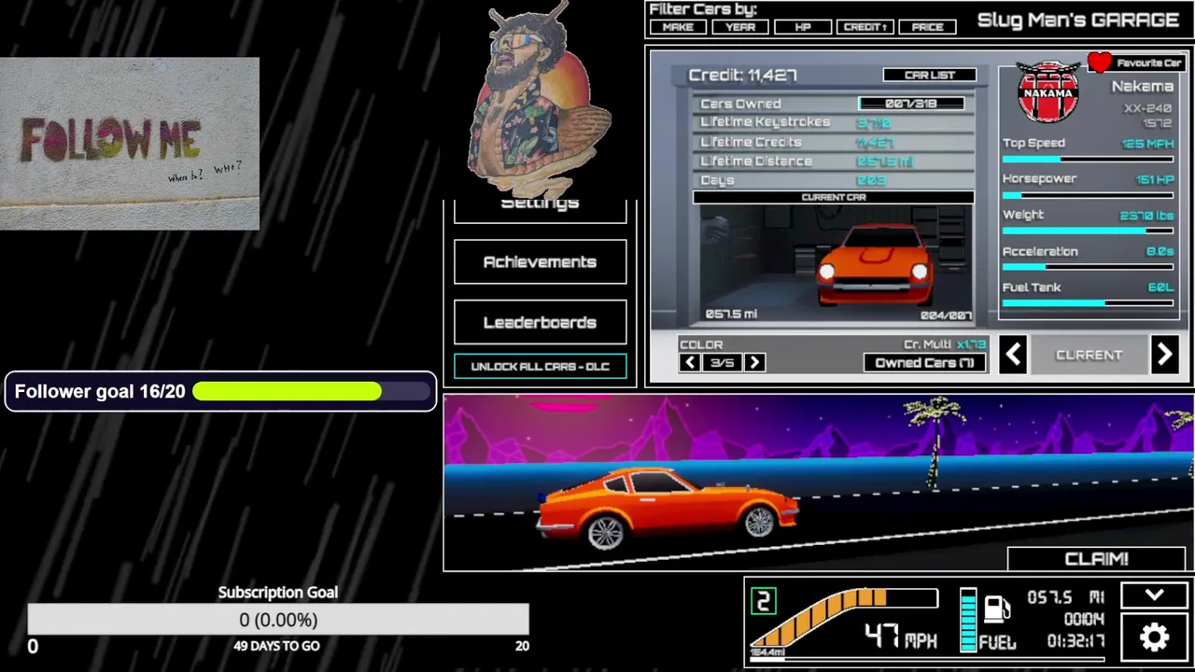
Task: Open the Achievements menu
Action: [540, 262]
